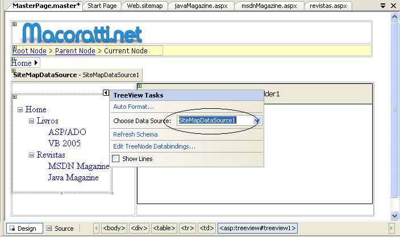Switch to Source view
Screen dimensions: 400x237
point(60,228)
